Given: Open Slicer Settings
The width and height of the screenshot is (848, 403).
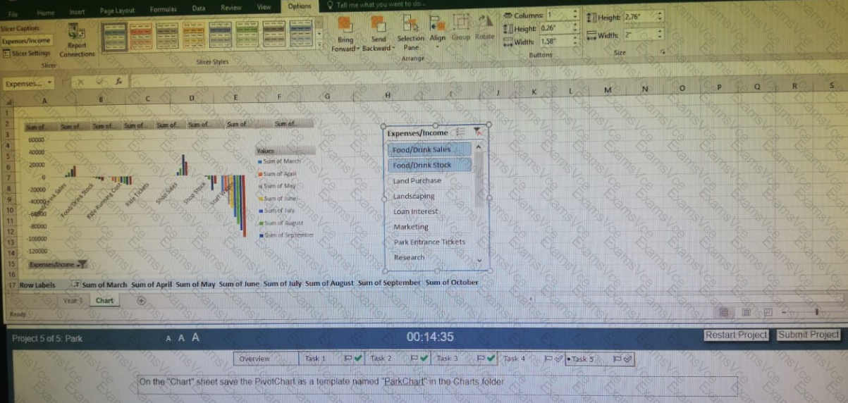Looking at the screenshot, I should tap(26, 54).
